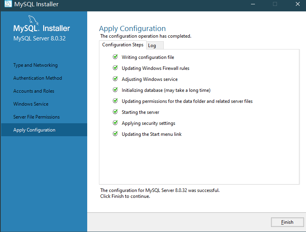Click 'configuration for MySQL Server 8.0.32 was successful' message
Viewport: 306px width, 232px height.
tap(160, 190)
